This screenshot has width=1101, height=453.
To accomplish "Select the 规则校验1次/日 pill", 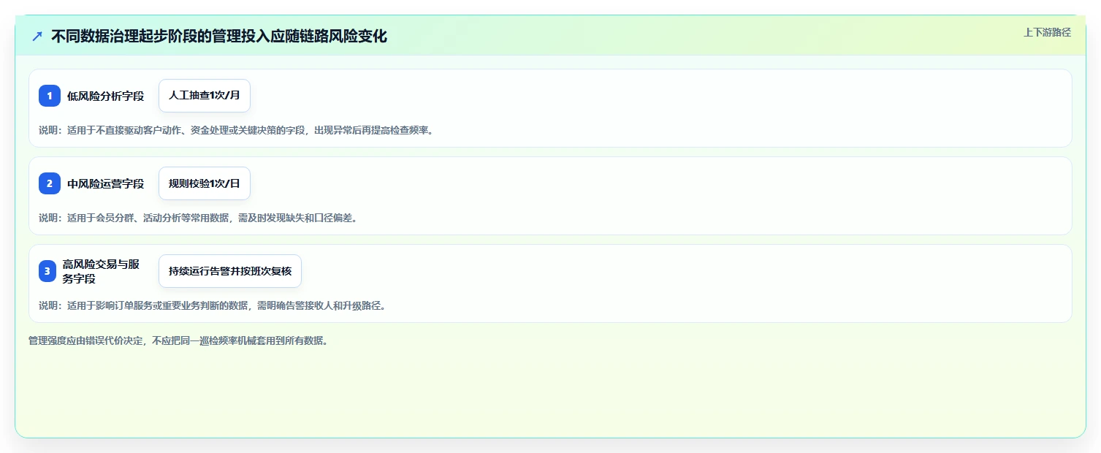I will tap(205, 183).
